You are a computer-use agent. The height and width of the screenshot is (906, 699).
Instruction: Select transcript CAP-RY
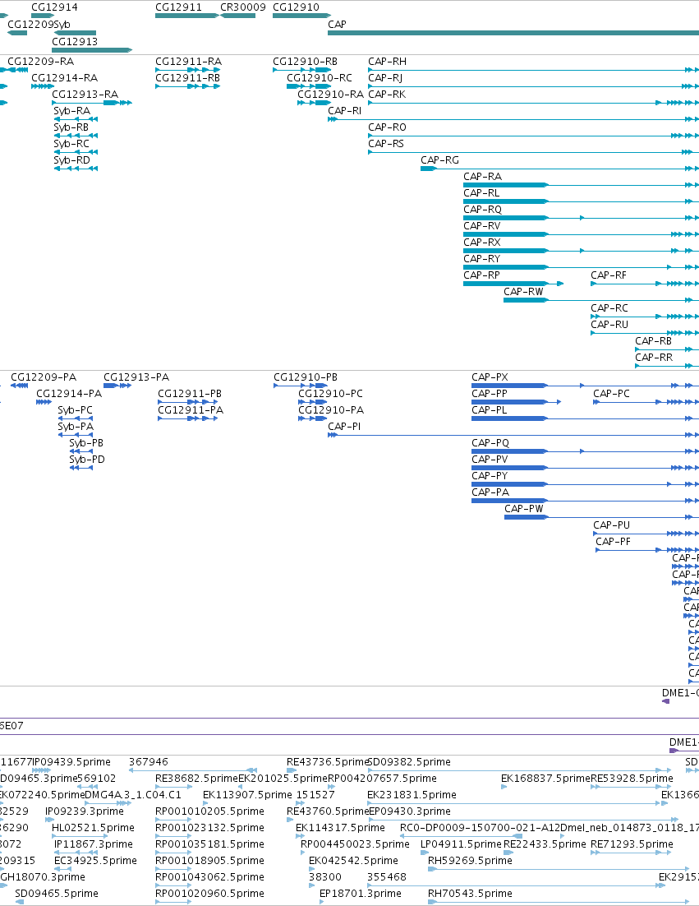pyautogui.click(x=482, y=259)
